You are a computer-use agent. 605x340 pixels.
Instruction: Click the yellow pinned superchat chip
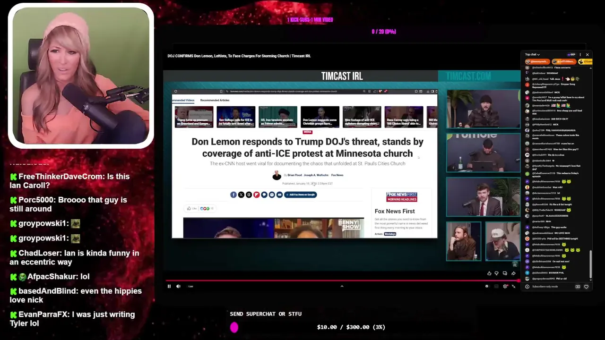585,61
